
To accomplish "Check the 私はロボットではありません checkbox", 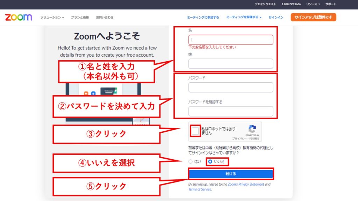I will [195, 131].
